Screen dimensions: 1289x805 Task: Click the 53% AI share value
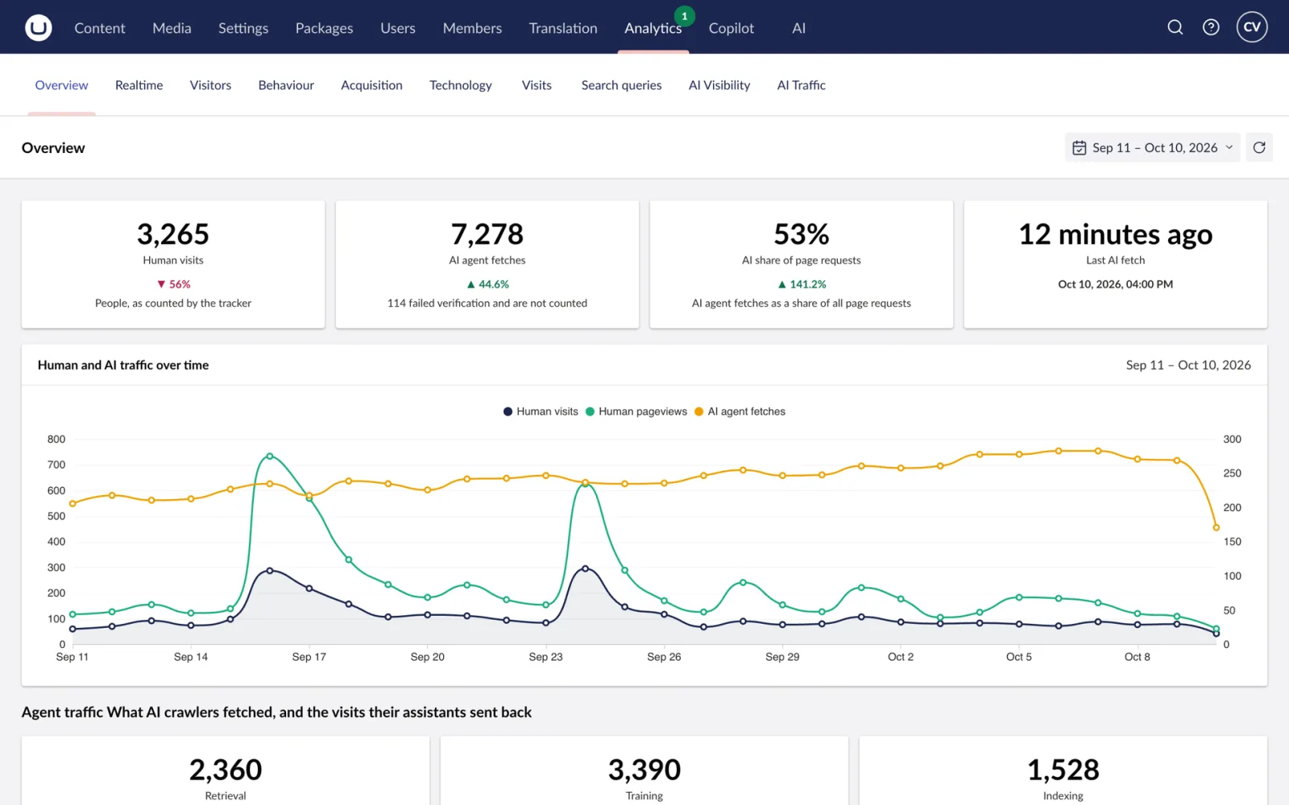point(802,234)
